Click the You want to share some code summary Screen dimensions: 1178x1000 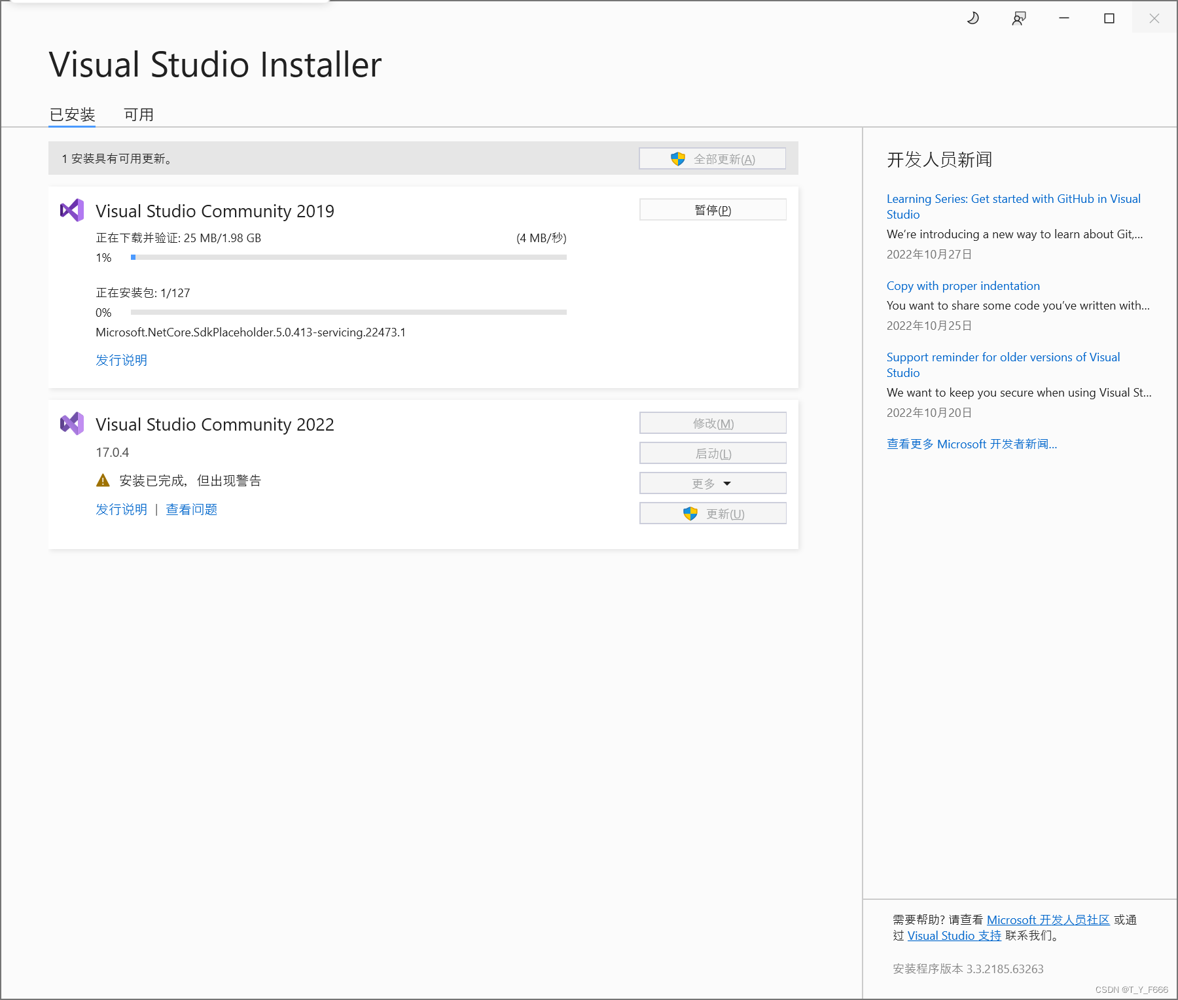coord(1018,306)
